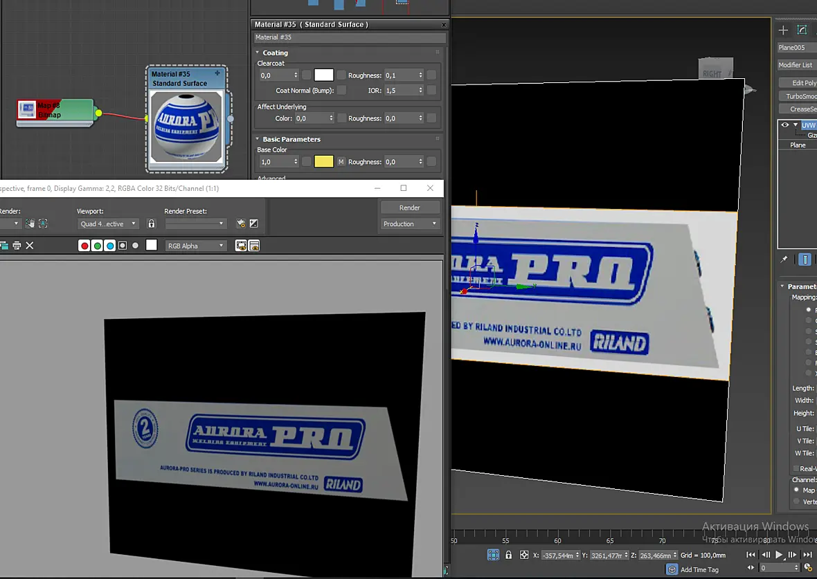Select the Map Channel radio button
Viewport: 817px width, 579px height.
[796, 490]
